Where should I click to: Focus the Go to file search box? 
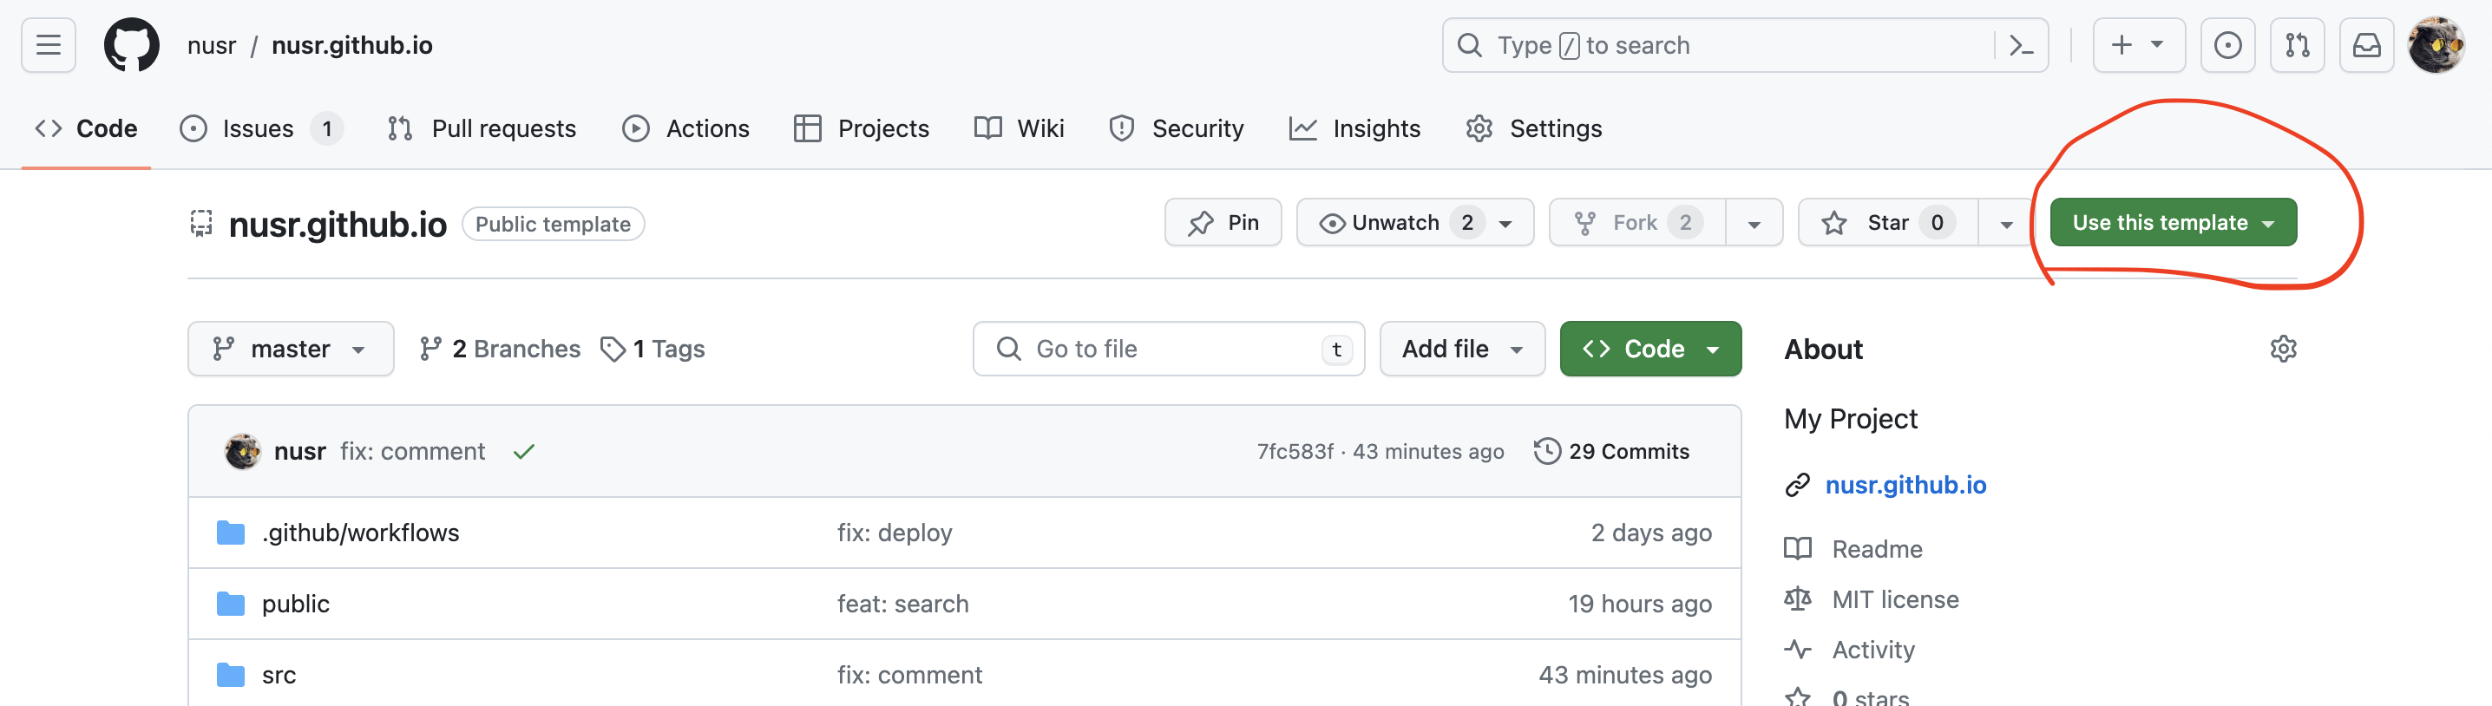pyautogui.click(x=1169, y=350)
